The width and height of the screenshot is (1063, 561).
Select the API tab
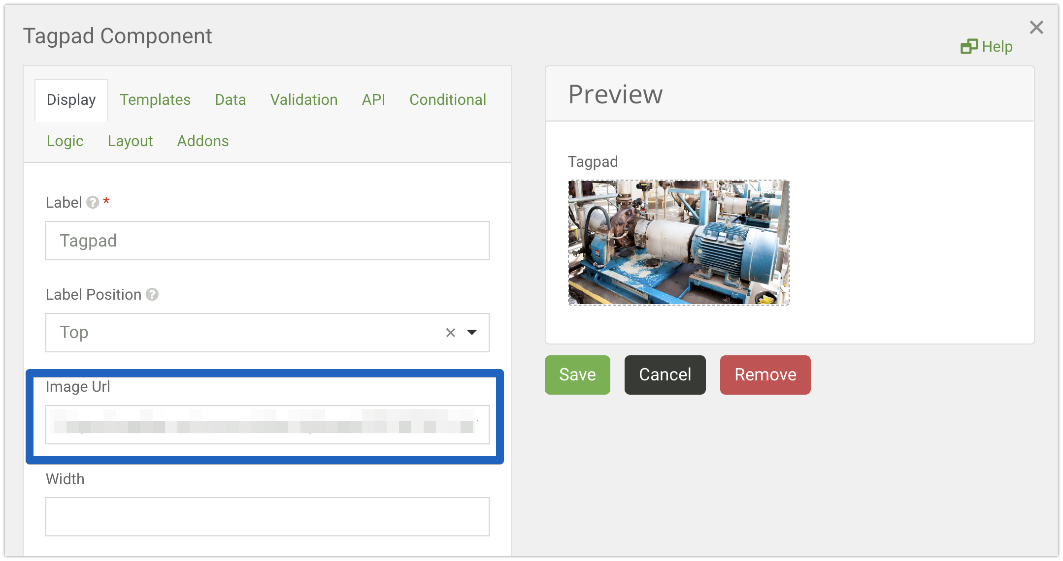(373, 100)
